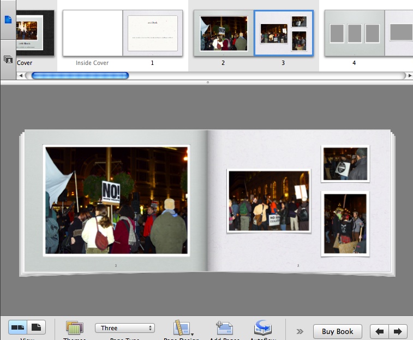Viewport: 413px width, 340px height.
Task: Select page 3 thumbnail
Action: click(284, 33)
